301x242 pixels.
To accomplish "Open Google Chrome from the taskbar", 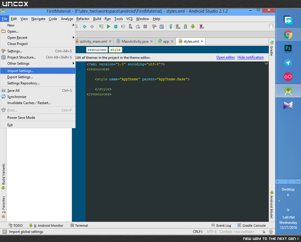I will pyautogui.click(x=288, y=35).
